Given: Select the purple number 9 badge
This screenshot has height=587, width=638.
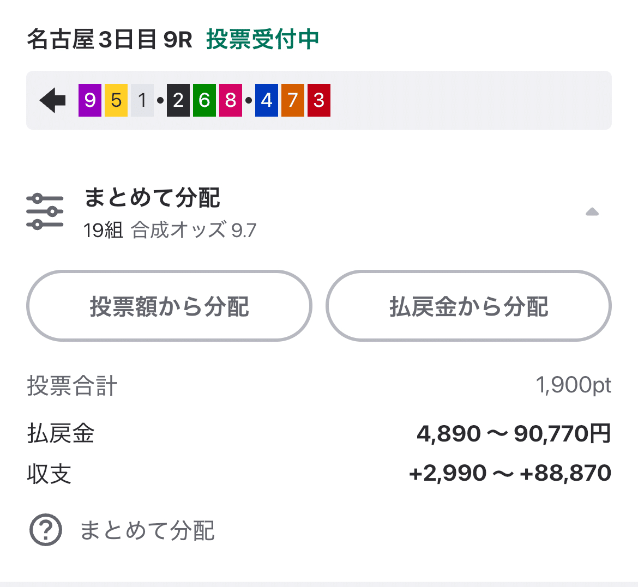Looking at the screenshot, I should point(89,100).
